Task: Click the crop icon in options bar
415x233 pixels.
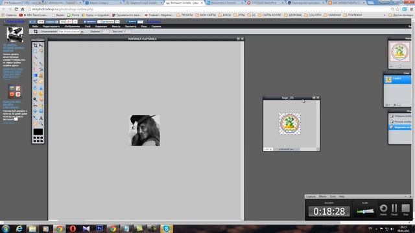Action: click(x=36, y=32)
